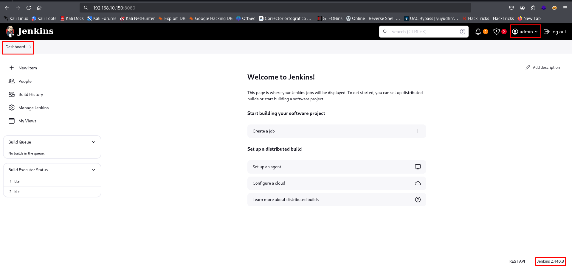Image resolution: width=572 pixels, height=268 pixels.
Task: Click the orange extension icon next to the menu
Action: pyautogui.click(x=554, y=8)
